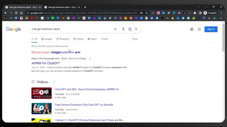Switch to the Images results tab
Image resolution: width=227 pixels, height=127 pixels.
(47, 39)
